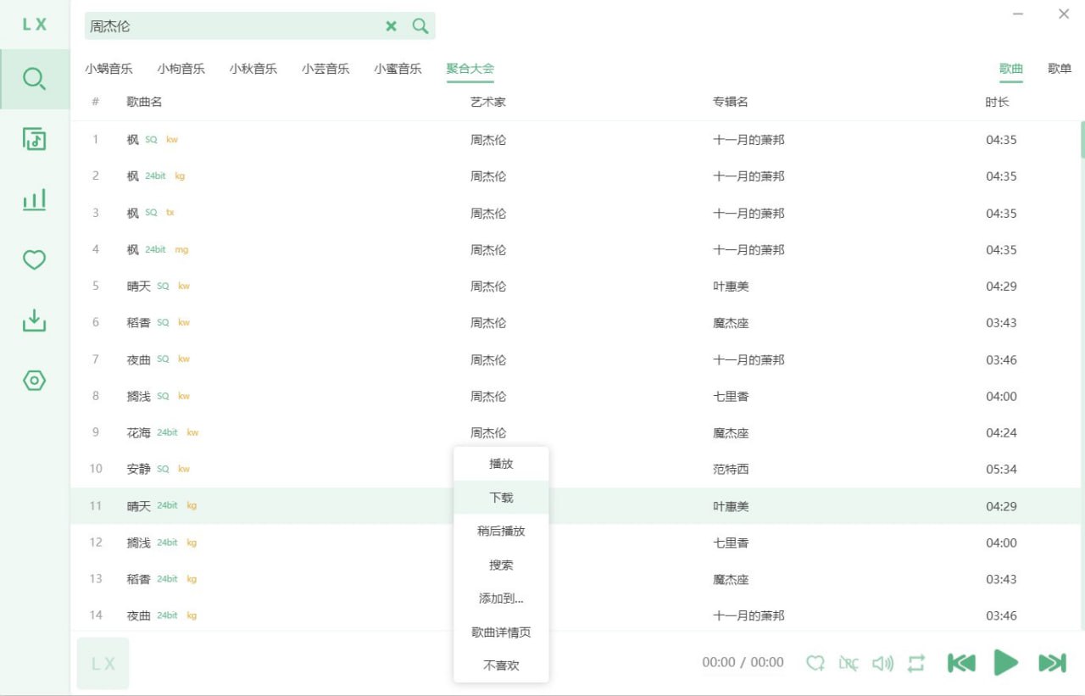The width and height of the screenshot is (1085, 696).
Task: Go to the previous track
Action: [961, 663]
